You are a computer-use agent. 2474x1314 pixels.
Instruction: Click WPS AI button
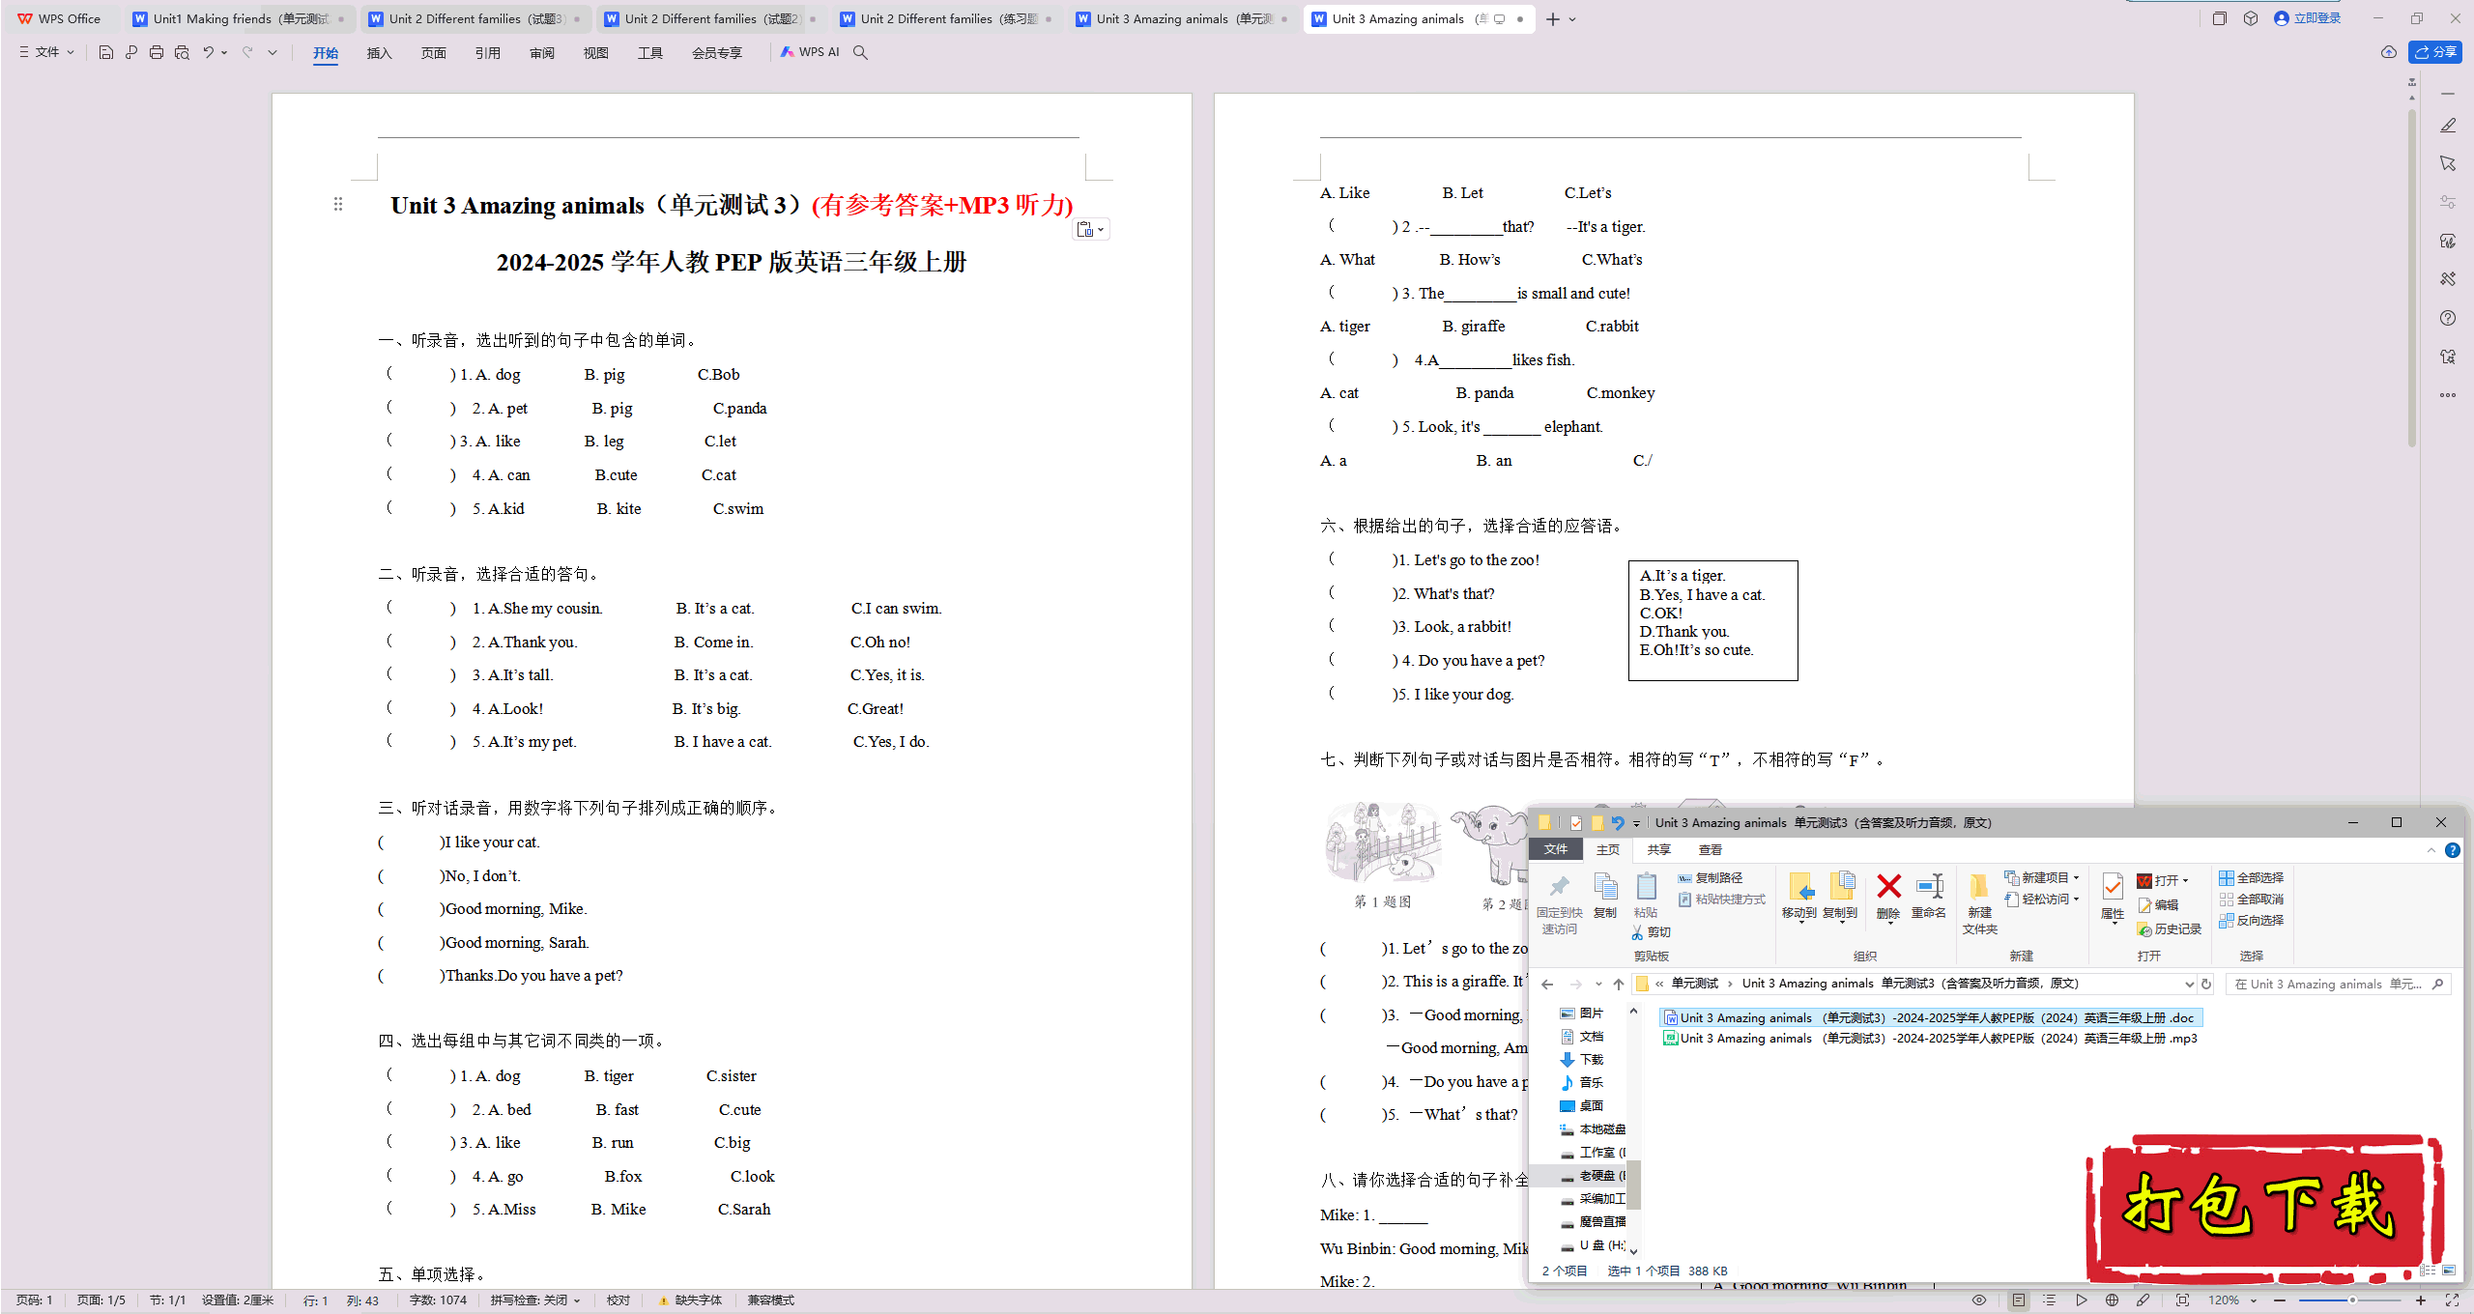[x=810, y=52]
